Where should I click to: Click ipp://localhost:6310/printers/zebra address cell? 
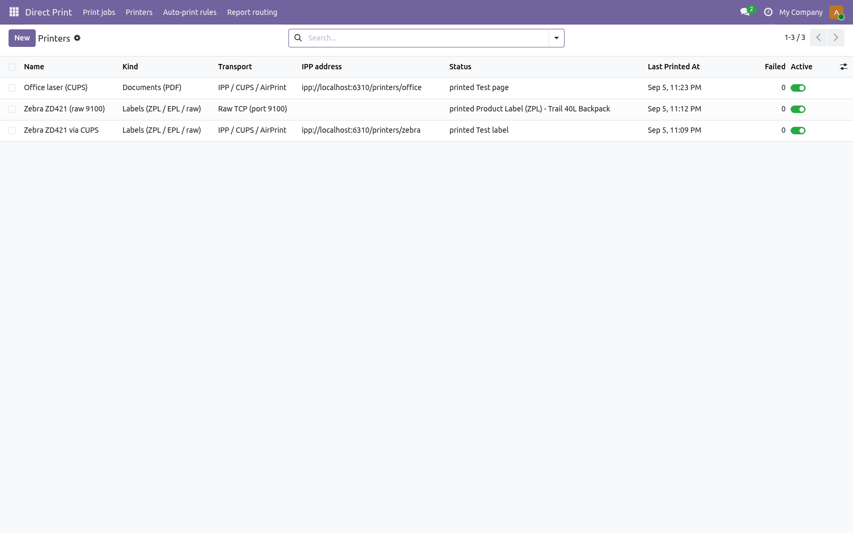(x=361, y=130)
